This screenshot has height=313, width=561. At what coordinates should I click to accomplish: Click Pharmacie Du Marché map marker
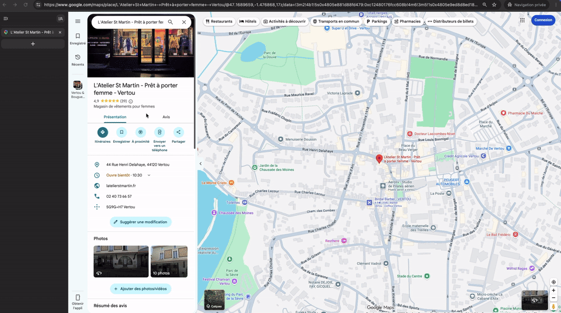(x=503, y=113)
